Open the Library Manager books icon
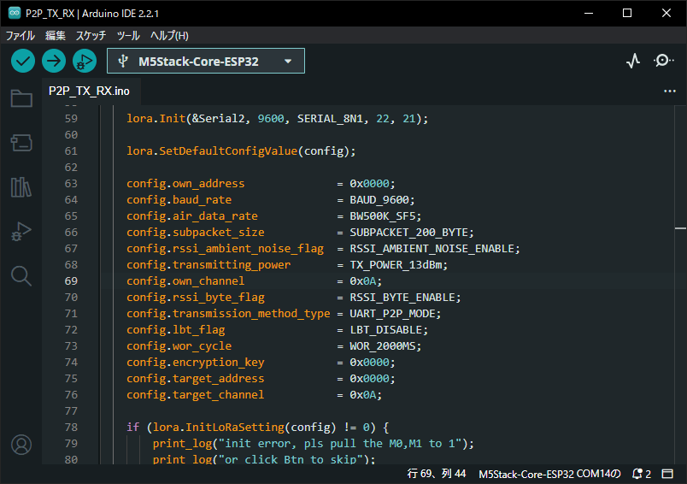 point(21,187)
